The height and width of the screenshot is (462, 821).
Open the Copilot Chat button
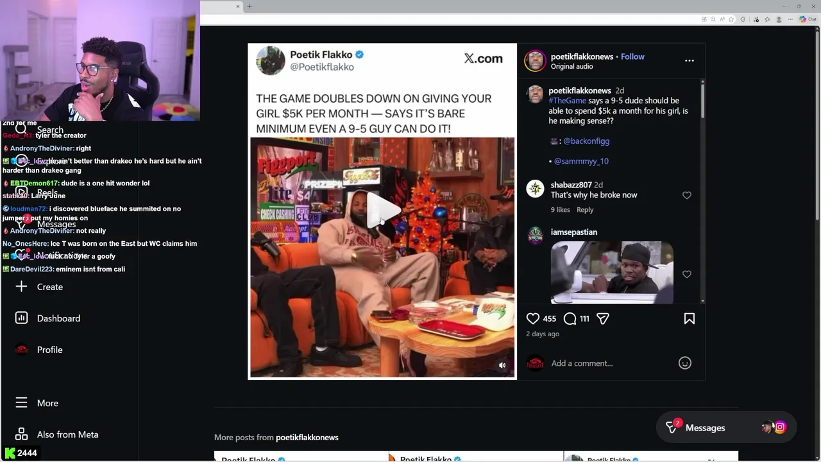(808, 19)
